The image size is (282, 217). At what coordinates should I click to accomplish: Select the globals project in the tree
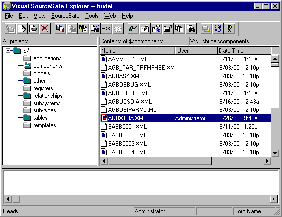tap(42, 73)
